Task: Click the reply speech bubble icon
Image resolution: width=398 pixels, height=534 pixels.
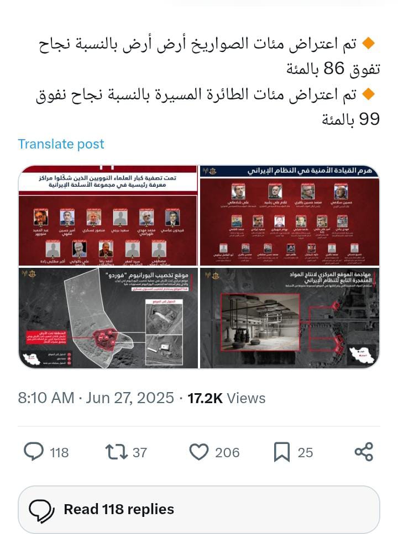Action: click(x=33, y=452)
